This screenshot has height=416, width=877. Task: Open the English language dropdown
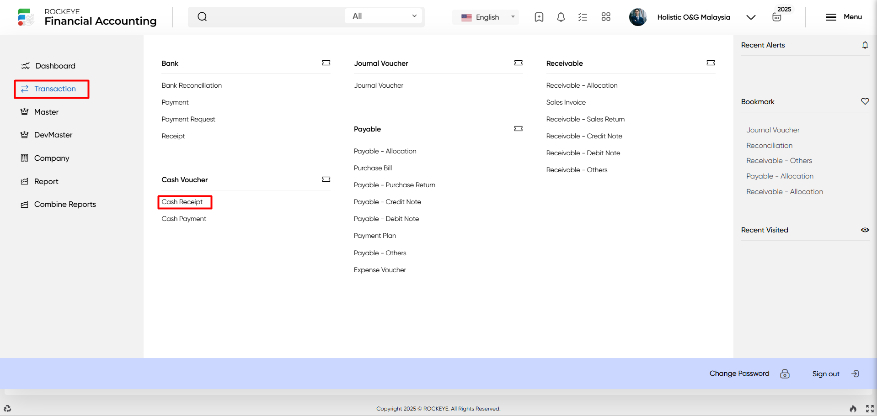pyautogui.click(x=486, y=17)
